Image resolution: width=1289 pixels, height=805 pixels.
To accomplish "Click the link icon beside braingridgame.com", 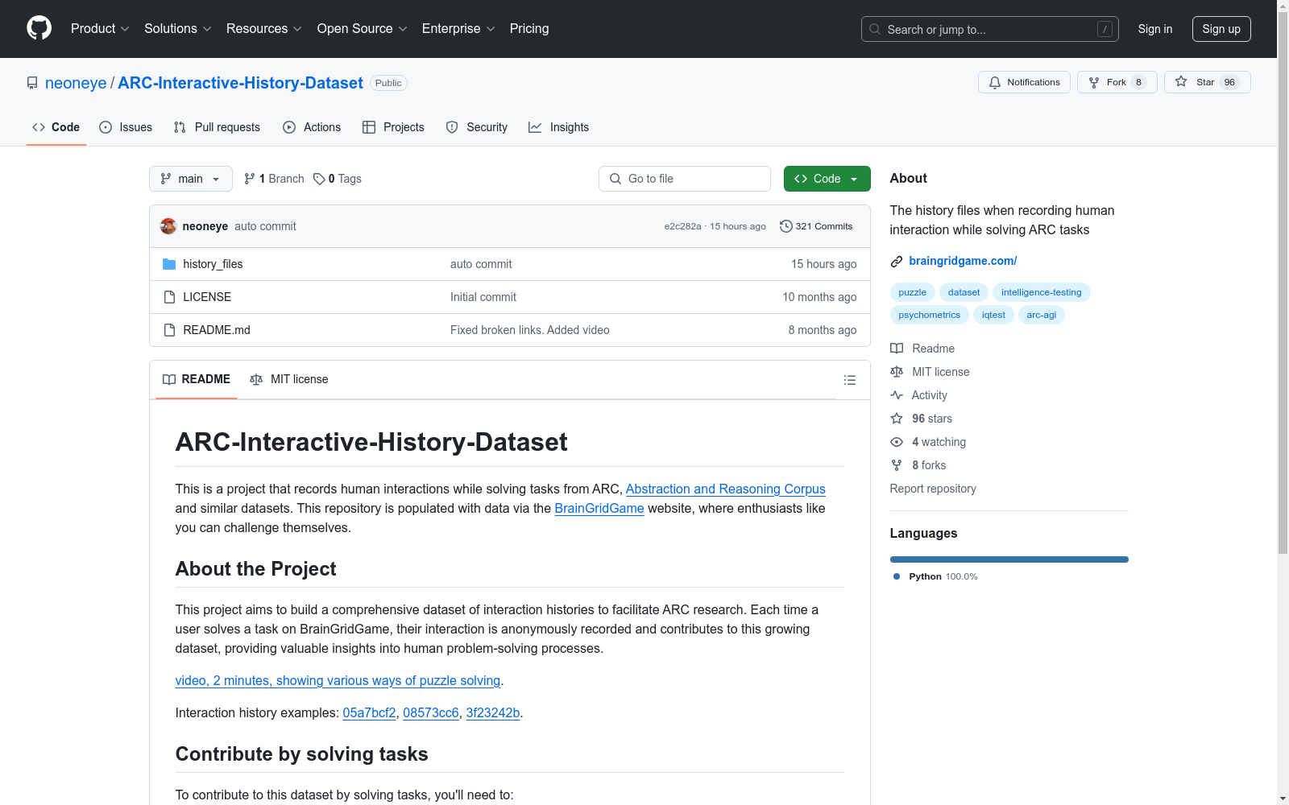I will (x=897, y=261).
